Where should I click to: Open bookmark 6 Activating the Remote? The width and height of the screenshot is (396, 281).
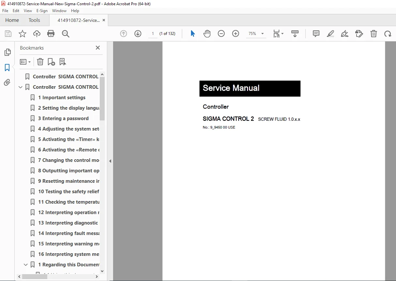coord(68,150)
